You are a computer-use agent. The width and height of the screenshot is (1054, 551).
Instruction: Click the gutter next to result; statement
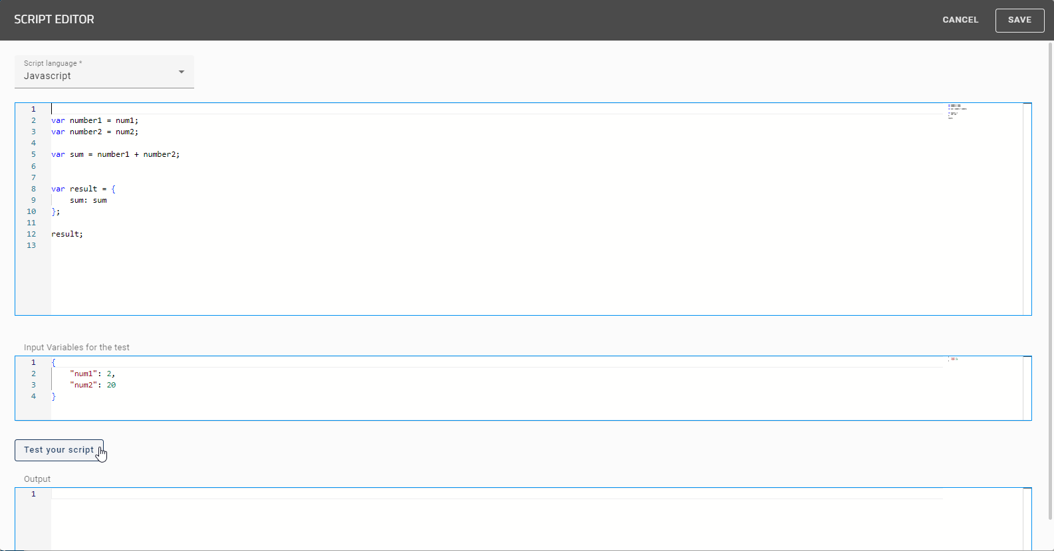coord(31,234)
